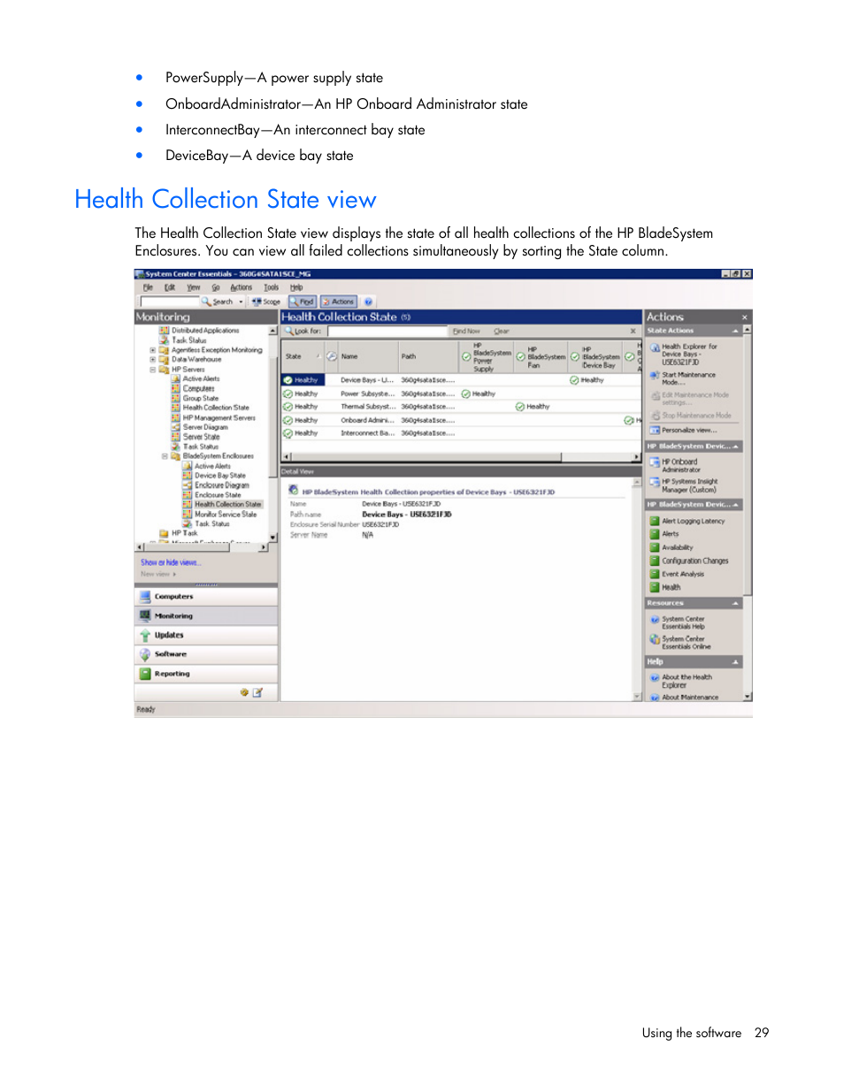The image size is (844, 1092).
Task: Open the HP Task folder icon
Action: (164, 533)
